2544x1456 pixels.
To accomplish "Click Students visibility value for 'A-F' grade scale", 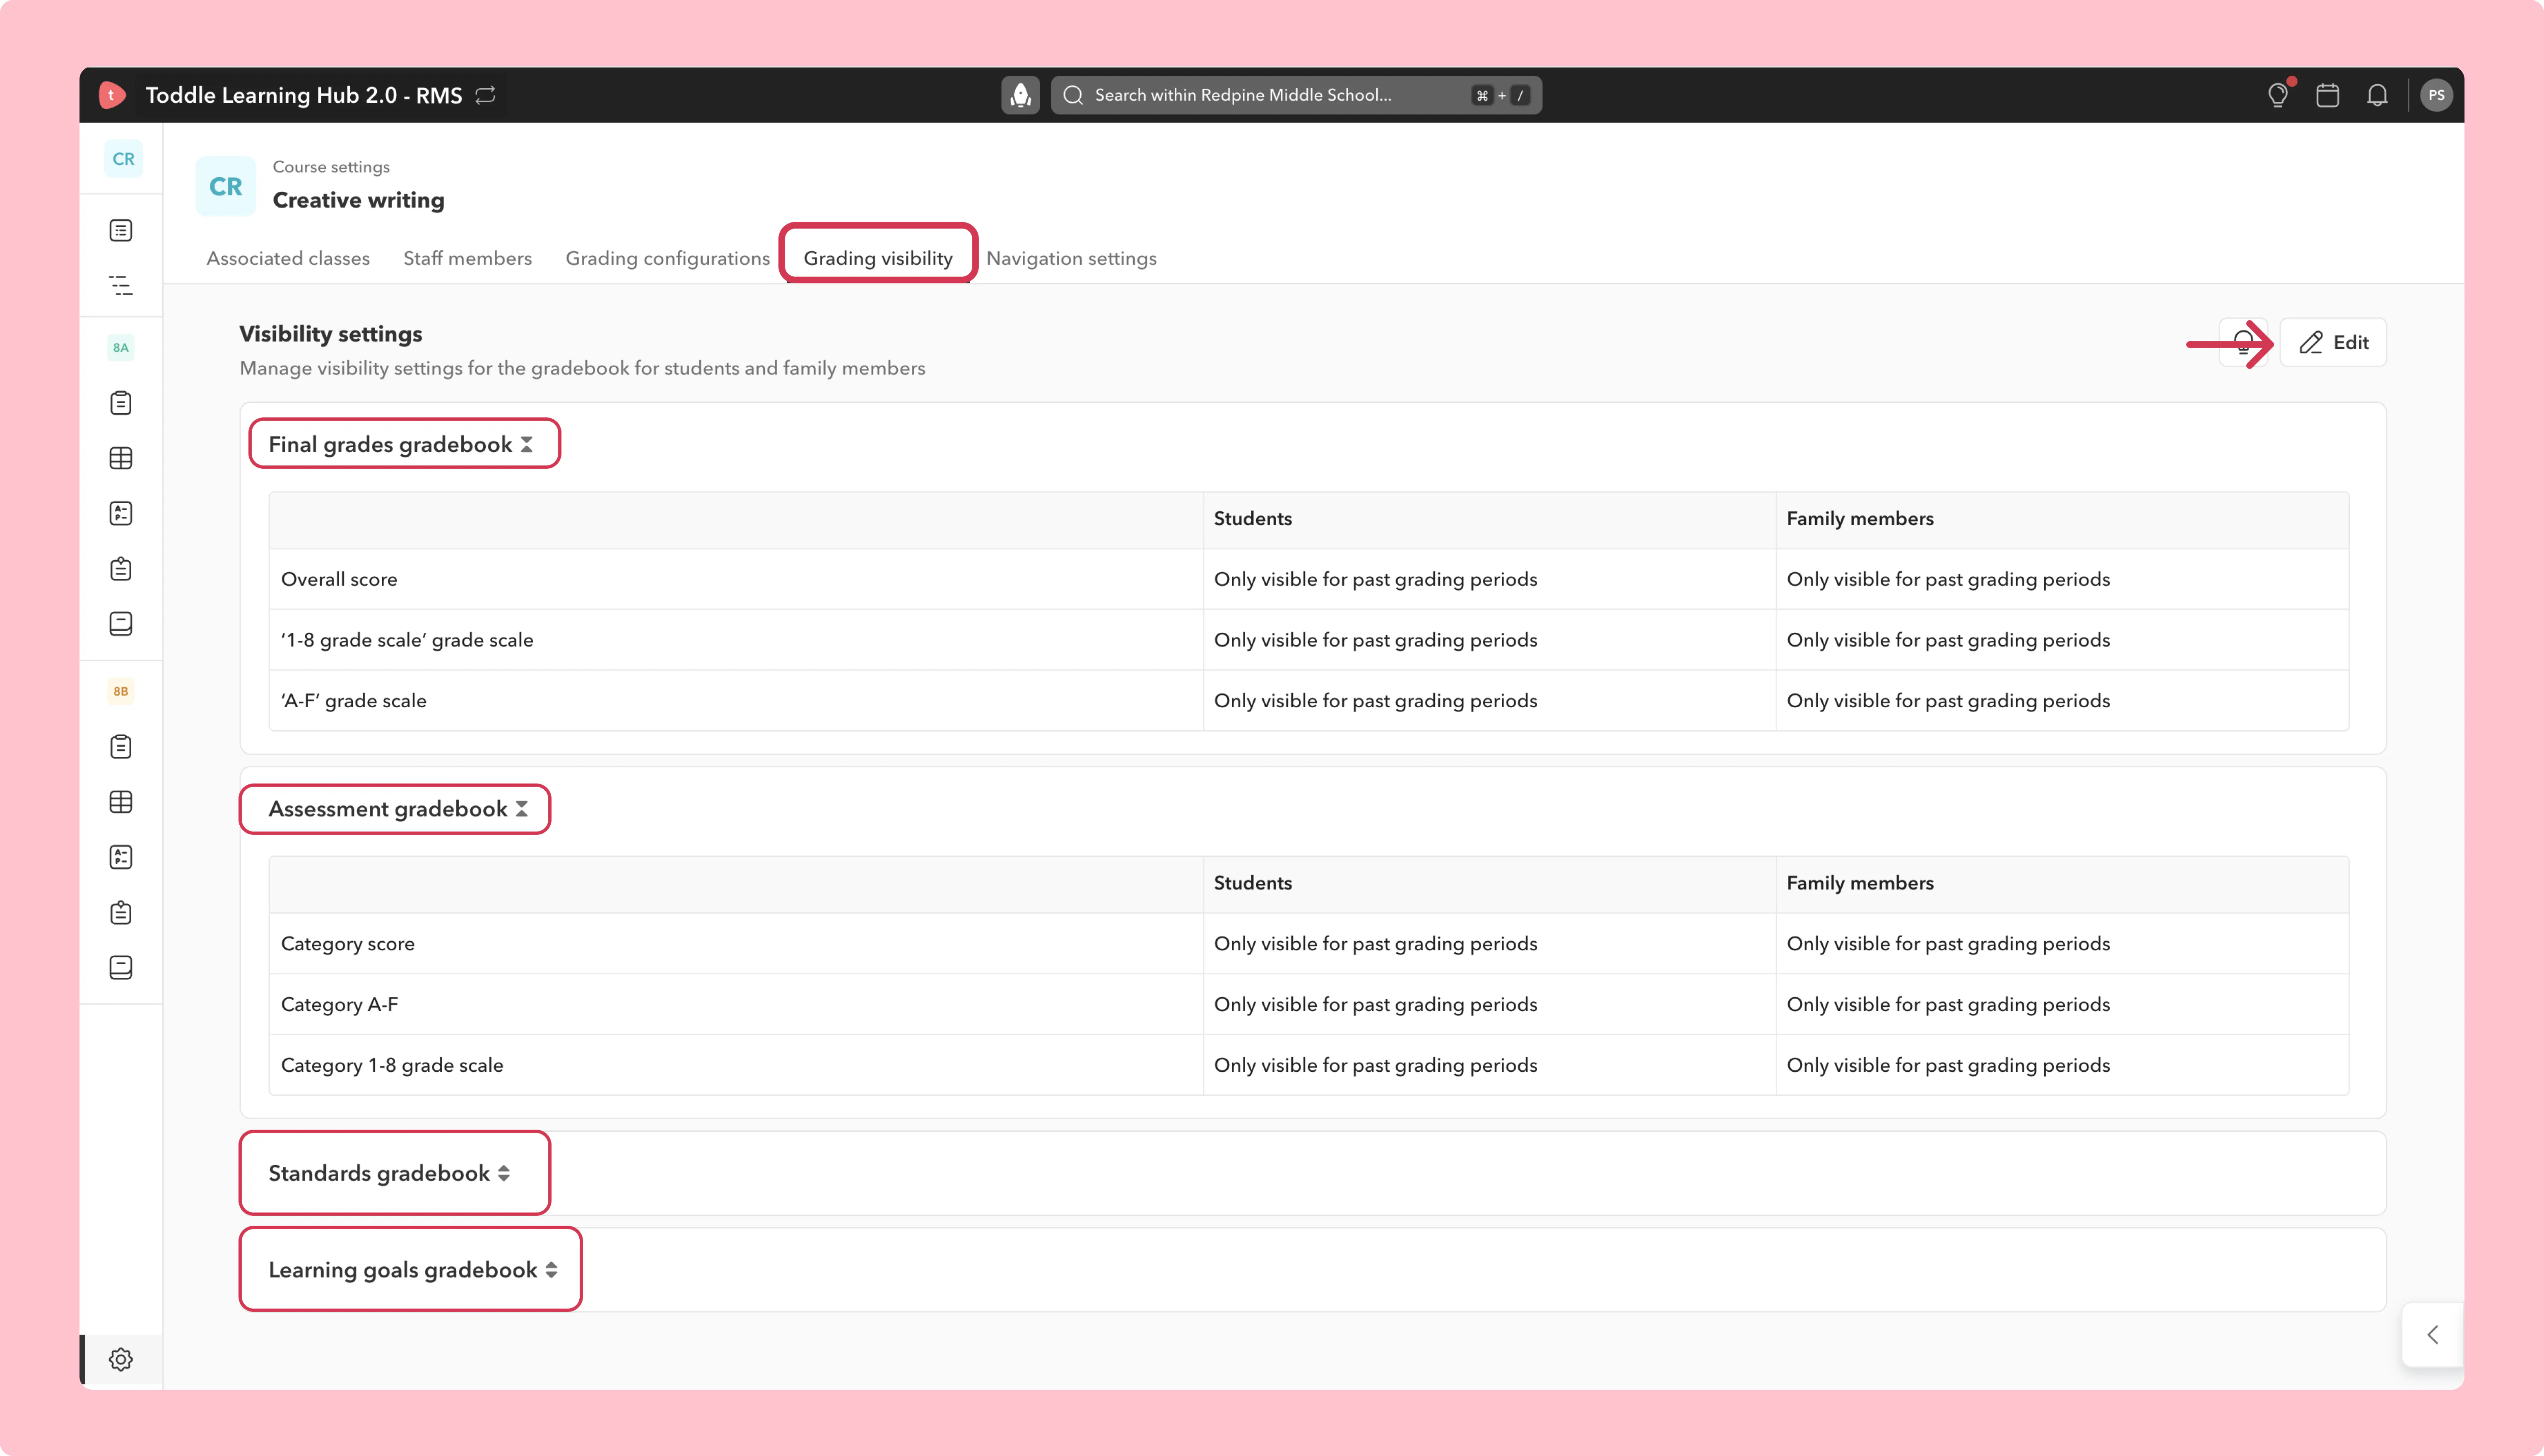I will (1376, 701).
